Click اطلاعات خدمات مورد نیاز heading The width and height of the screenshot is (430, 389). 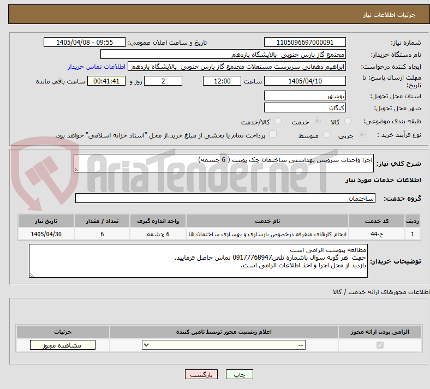(x=383, y=180)
